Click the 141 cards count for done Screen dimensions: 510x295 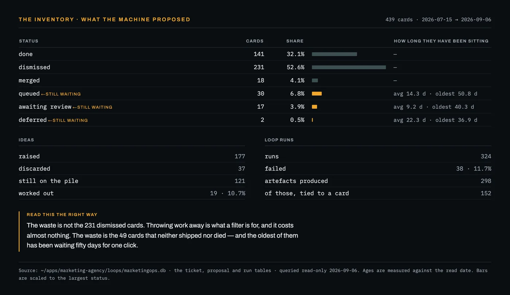[259, 54]
